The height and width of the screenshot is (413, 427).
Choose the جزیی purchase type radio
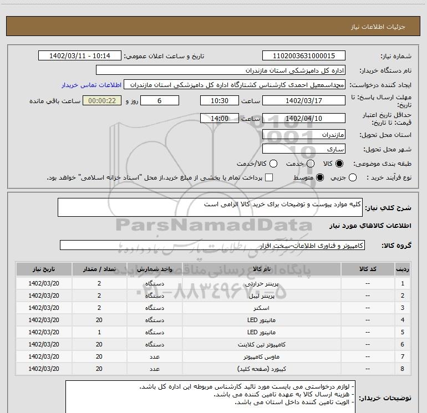coord(352,177)
